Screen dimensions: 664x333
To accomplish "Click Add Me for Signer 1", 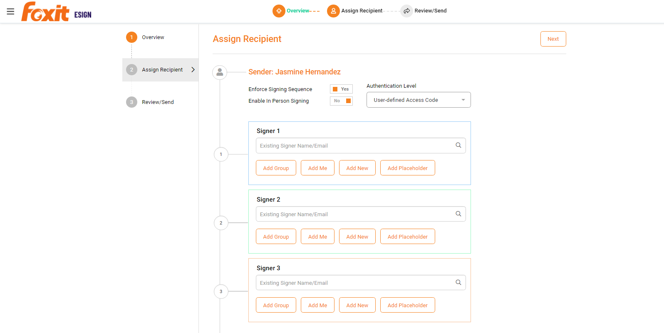I will 317,168.
